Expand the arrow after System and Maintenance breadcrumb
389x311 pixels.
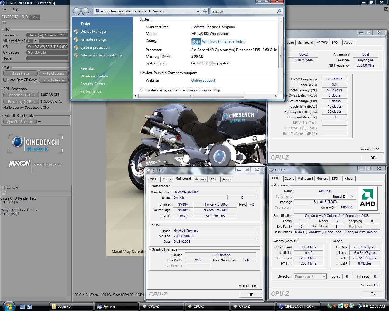[150, 11]
